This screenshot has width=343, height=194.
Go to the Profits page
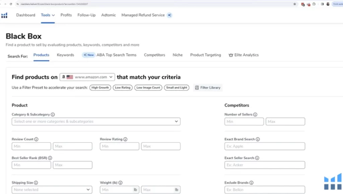tap(66, 15)
